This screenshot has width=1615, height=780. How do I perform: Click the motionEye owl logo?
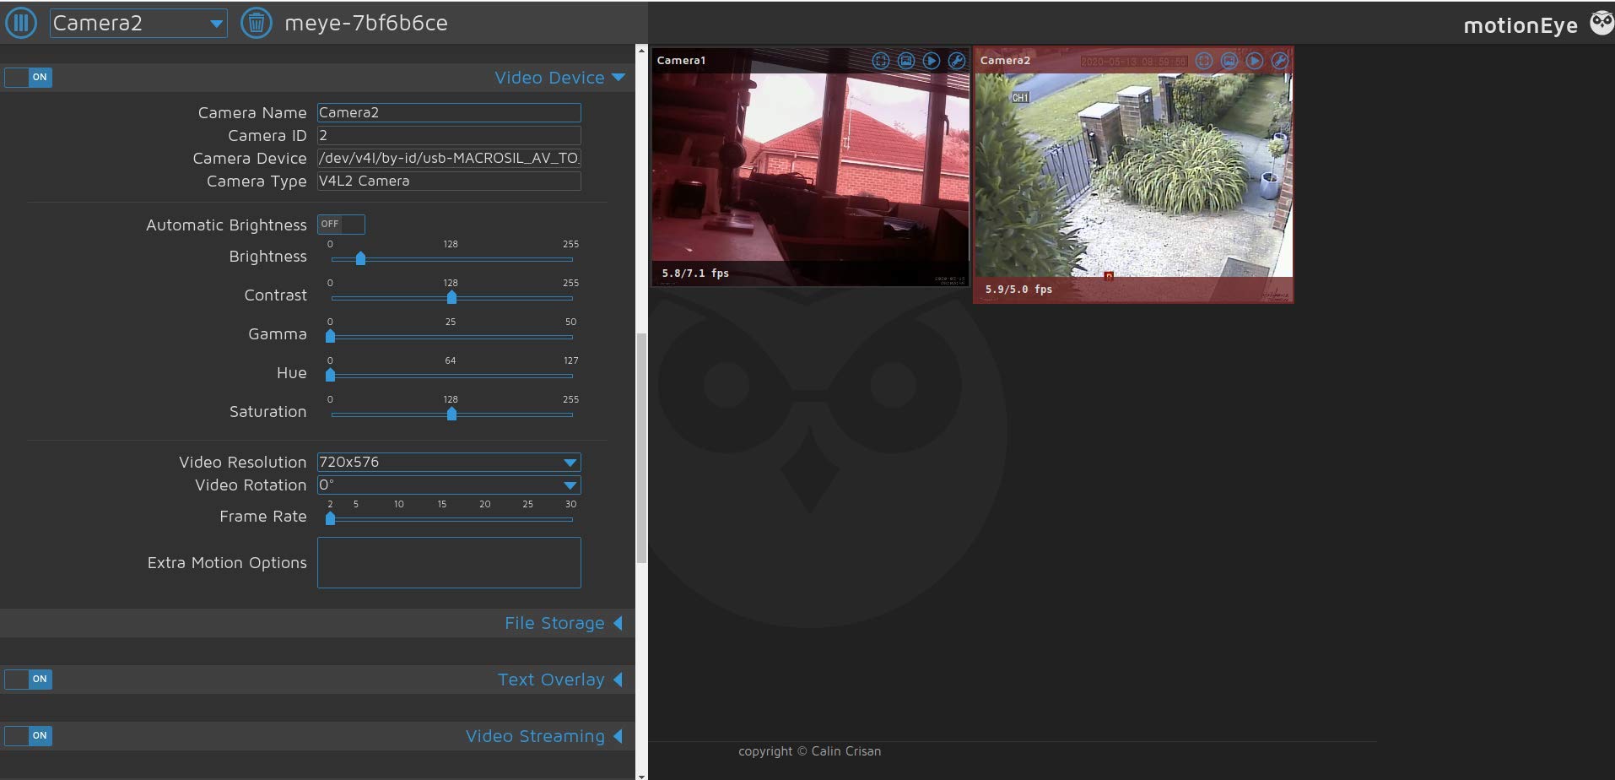pyautogui.click(x=1601, y=23)
